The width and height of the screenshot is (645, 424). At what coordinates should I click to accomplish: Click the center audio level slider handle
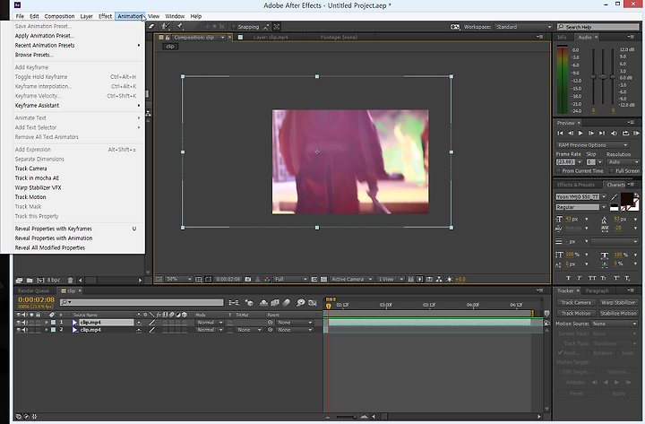(603, 76)
